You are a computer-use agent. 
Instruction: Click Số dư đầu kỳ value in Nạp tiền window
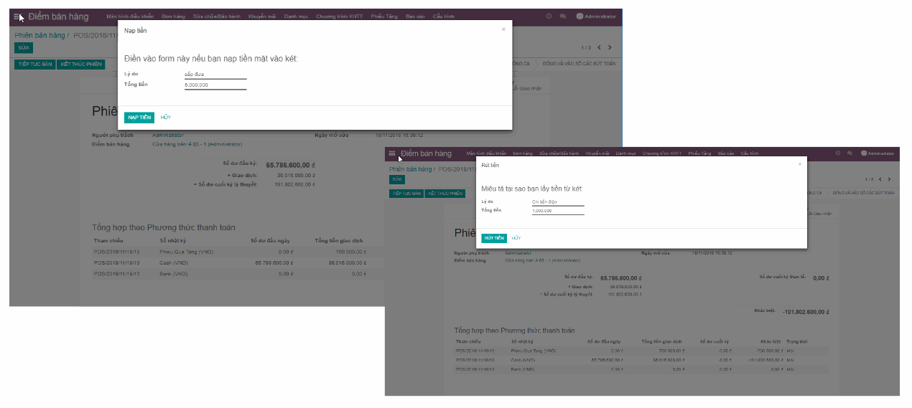click(290, 165)
